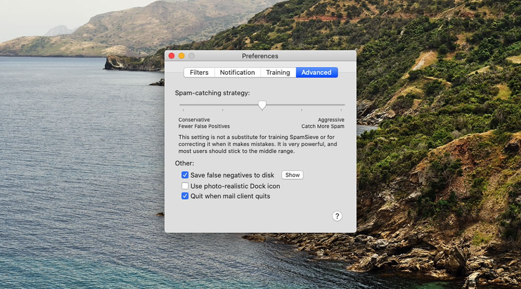Click the Spam-catching strategy heading
The height and width of the screenshot is (289, 521).
213,93
